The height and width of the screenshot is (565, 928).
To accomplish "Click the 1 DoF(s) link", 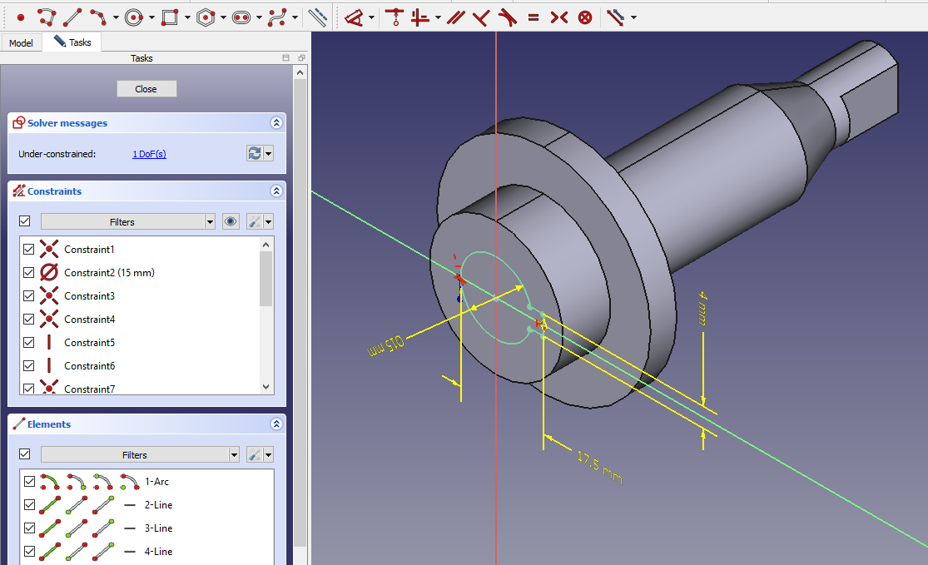I will point(149,154).
